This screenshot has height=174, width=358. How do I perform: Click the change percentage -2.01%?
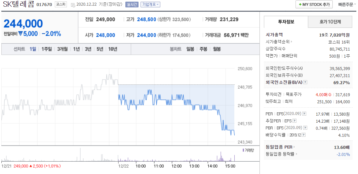point(51,34)
